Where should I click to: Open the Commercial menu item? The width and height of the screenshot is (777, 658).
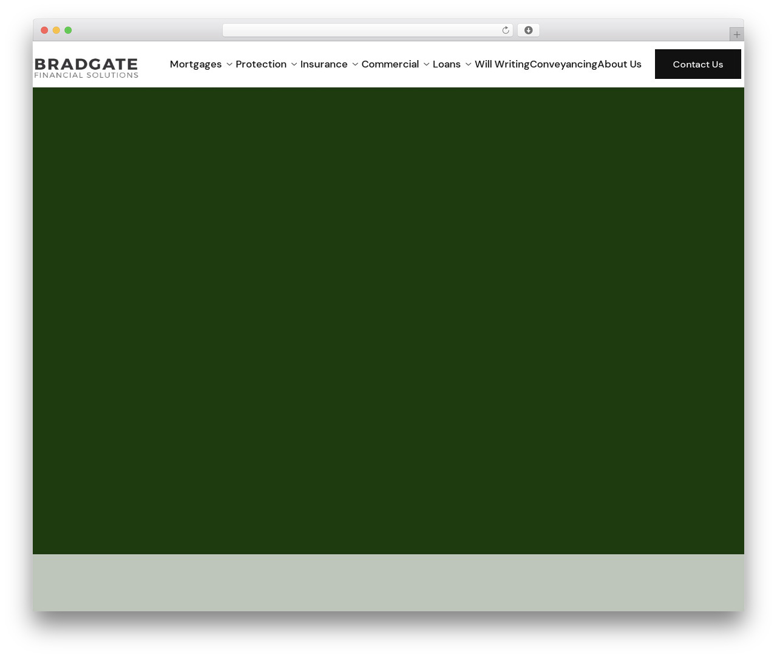coord(390,64)
